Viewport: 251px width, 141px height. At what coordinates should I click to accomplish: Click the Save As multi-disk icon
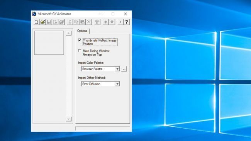(x=61, y=22)
